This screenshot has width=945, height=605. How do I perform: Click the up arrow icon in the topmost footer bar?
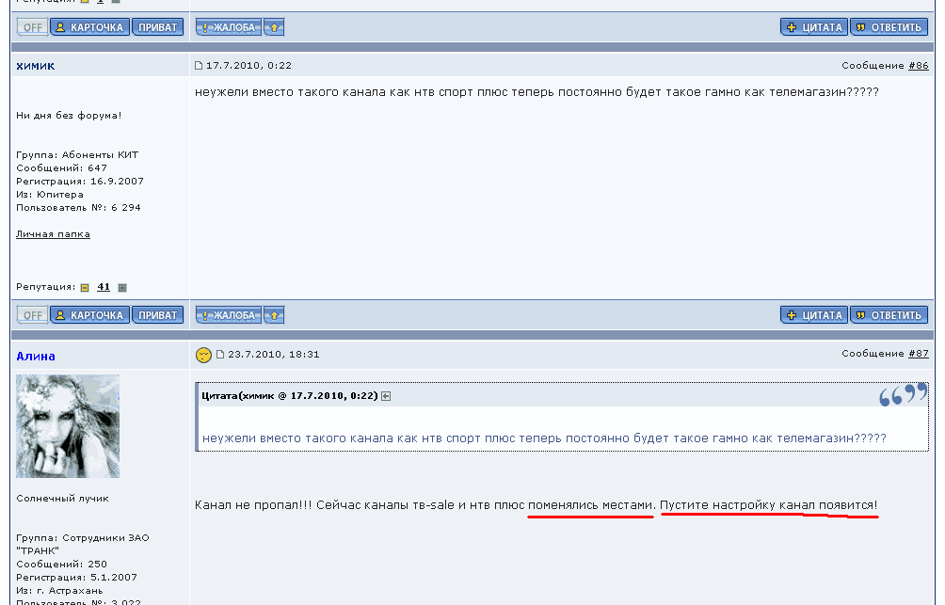tap(274, 27)
